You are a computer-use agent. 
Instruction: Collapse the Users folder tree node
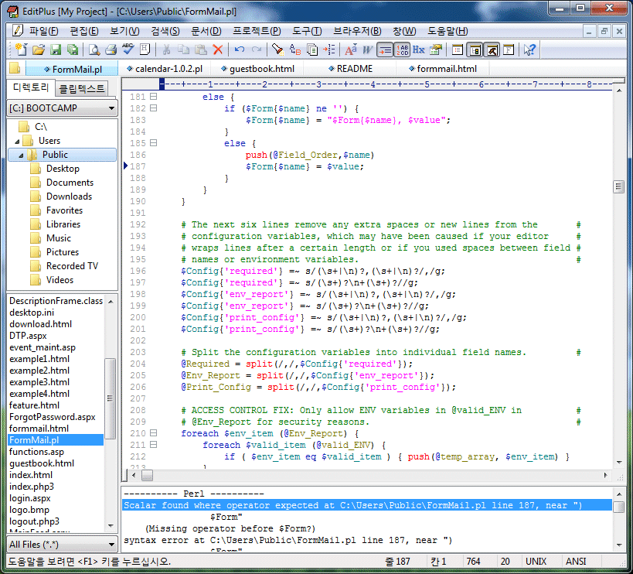tap(17, 142)
